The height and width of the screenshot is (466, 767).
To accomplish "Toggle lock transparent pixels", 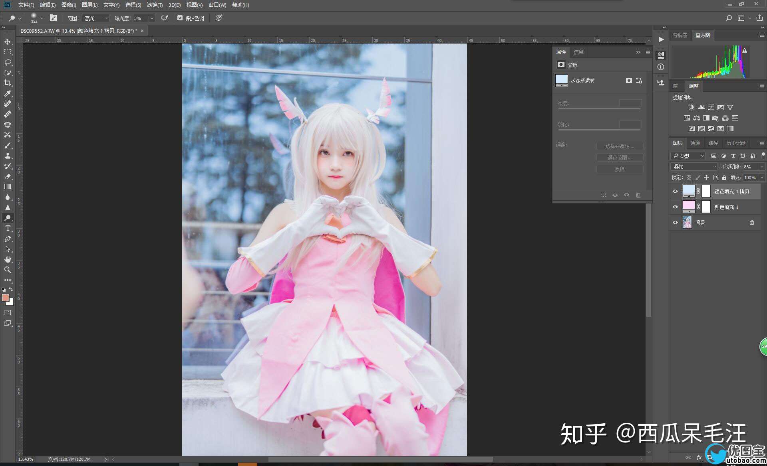I will coord(689,178).
